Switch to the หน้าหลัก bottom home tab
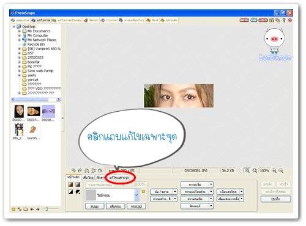Image resolution: width=306 pixels, height=226 pixels. point(73,177)
